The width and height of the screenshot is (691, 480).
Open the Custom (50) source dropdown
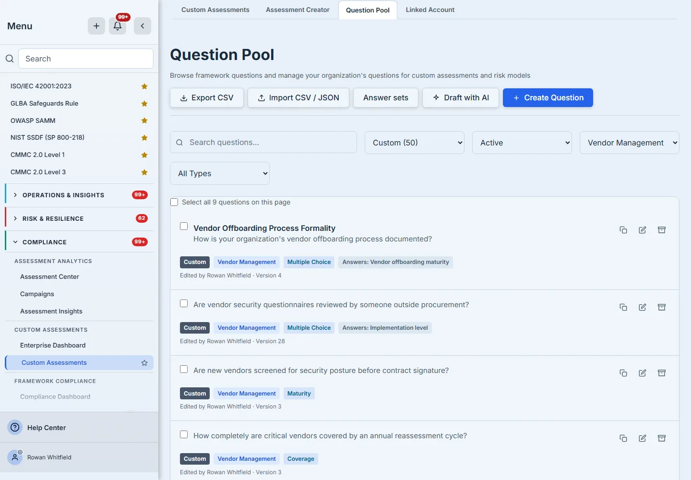click(x=415, y=143)
